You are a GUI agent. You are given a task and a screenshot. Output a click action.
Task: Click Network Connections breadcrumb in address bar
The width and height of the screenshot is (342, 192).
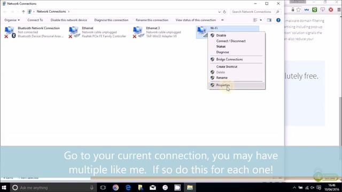(x=51, y=12)
